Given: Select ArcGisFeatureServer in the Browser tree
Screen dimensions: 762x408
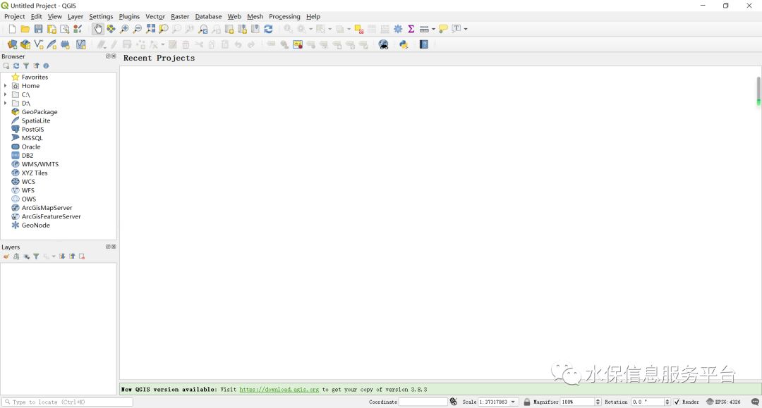Looking at the screenshot, I should point(51,217).
